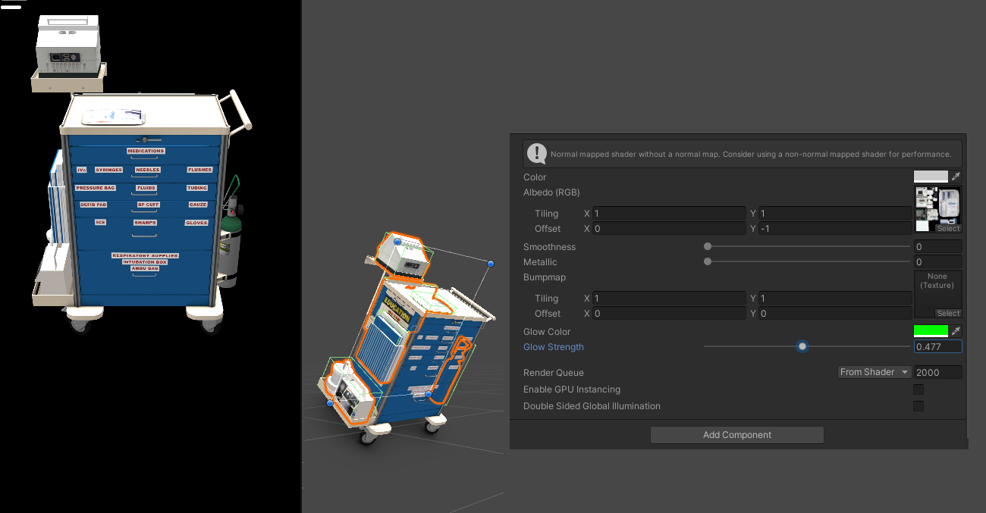The height and width of the screenshot is (513, 986).
Task: Edit the Glow Strength value field
Action: click(938, 346)
